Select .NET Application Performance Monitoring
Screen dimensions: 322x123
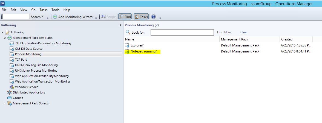coord(43,43)
